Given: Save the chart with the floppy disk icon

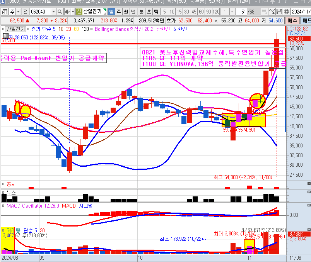Looking at the screenshot, I should pos(279,12).
